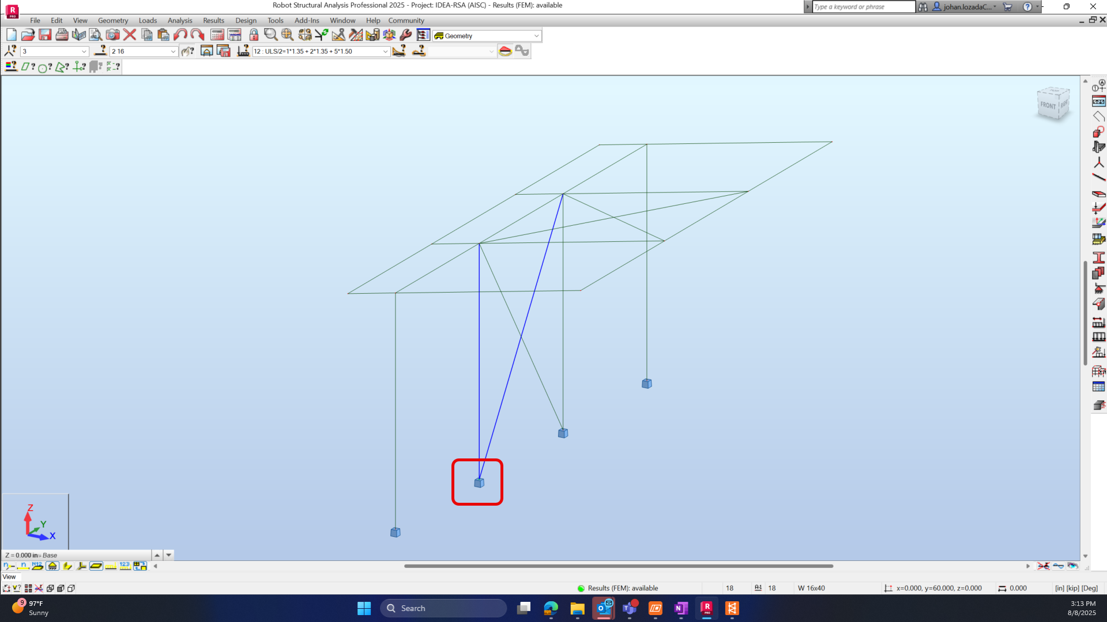Click the View tab label
This screenshot has width=1107, height=622.
pos(9,577)
